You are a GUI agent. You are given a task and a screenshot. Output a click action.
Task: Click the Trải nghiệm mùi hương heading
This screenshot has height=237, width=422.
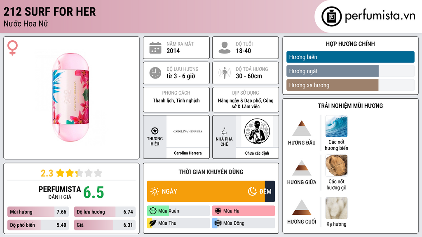point(350,106)
